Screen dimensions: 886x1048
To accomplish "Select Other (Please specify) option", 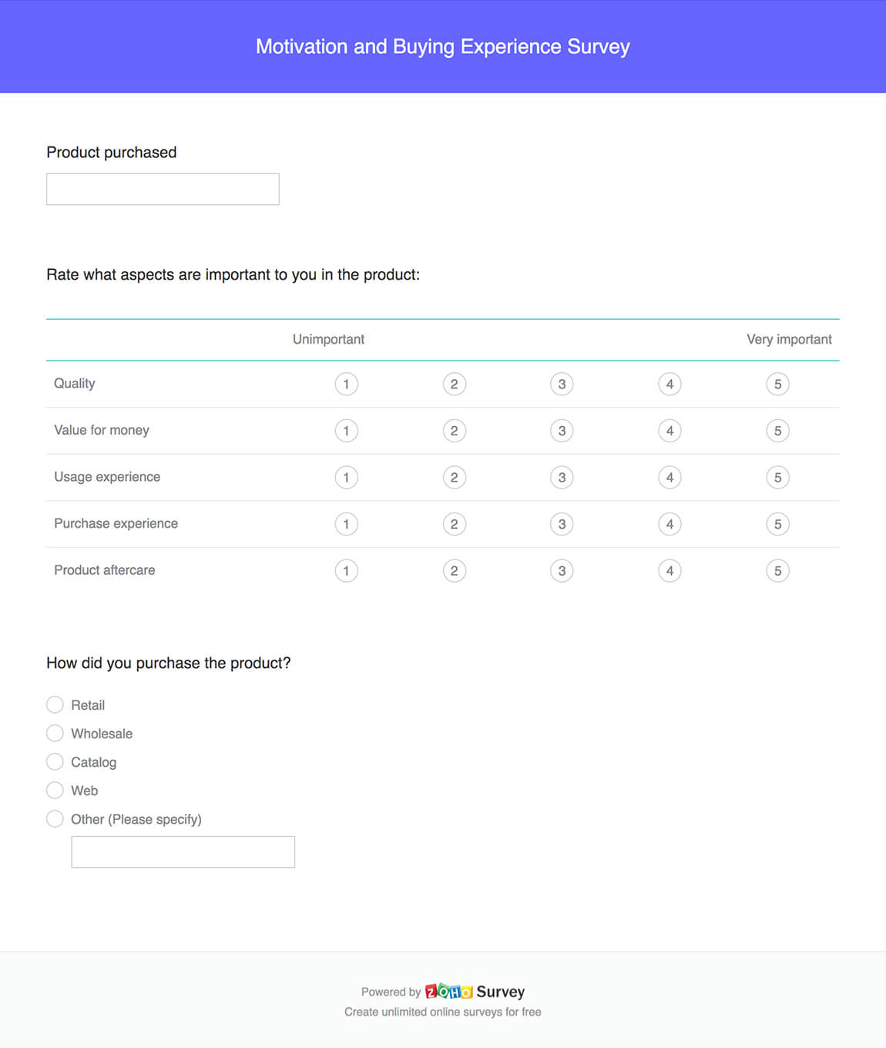I will click(55, 818).
